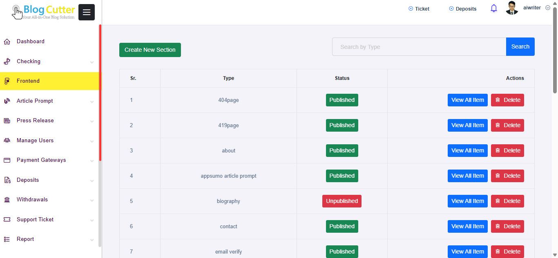
Task: Click the Manage Users sidebar icon
Action: 7,141
